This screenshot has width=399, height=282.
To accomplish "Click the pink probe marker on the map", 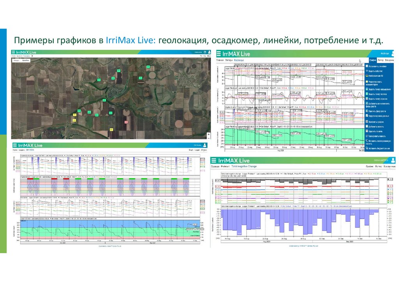I will [x=126, y=122].
